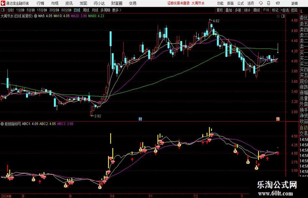The image size is (308, 198).
Task: Open the customer service headset icon
Action: click(261, 3)
